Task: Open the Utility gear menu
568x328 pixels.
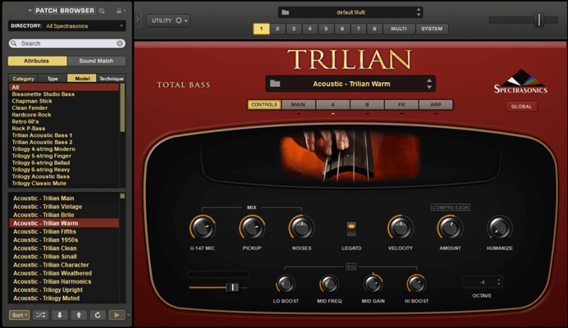Action: coord(168,20)
